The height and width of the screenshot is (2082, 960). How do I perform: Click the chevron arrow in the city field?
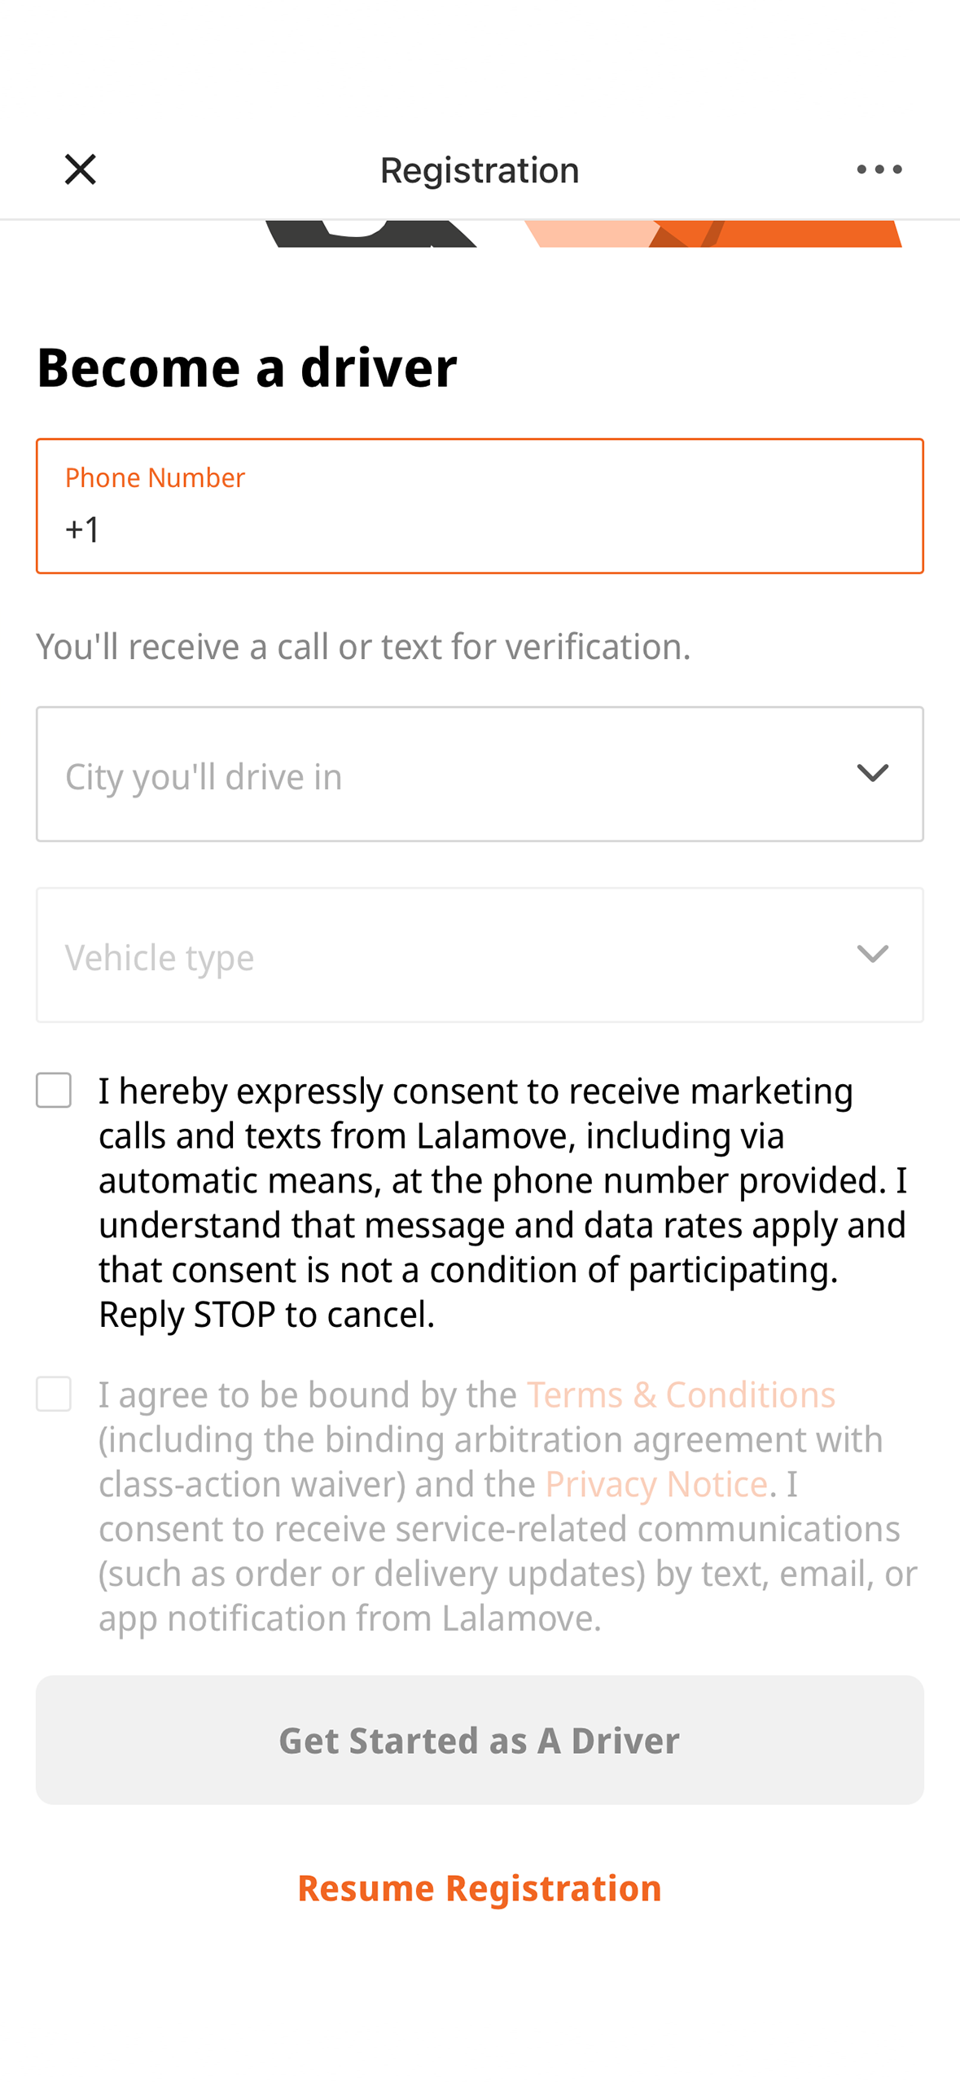pyautogui.click(x=872, y=772)
